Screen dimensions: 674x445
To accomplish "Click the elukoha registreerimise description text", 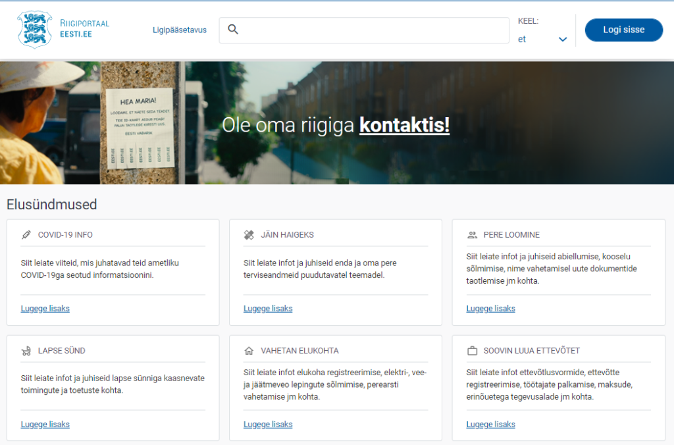I will [x=335, y=384].
